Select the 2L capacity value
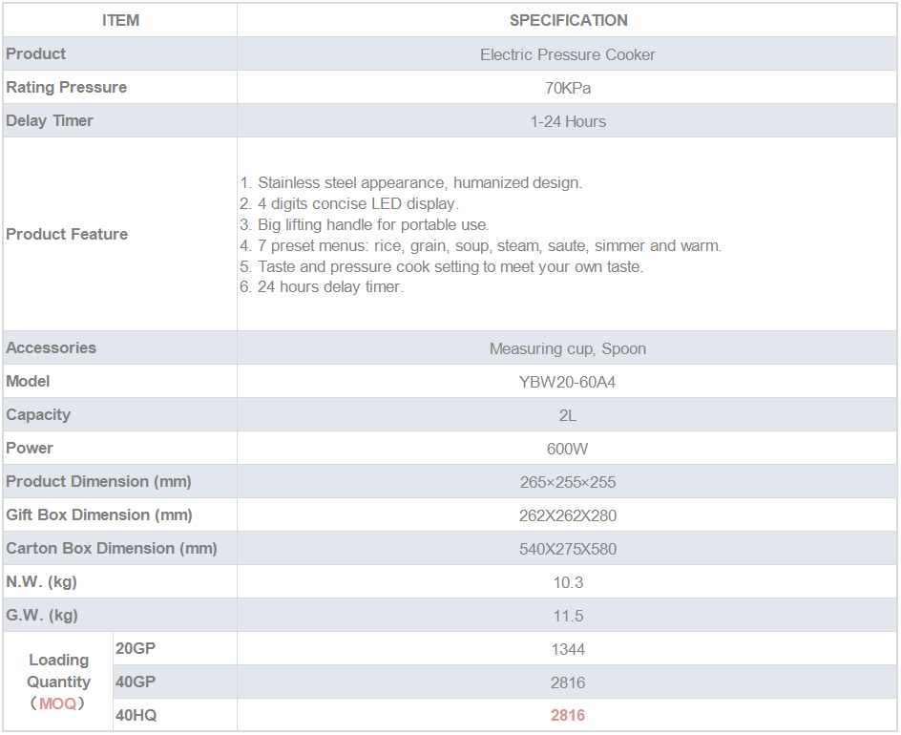901x735 pixels. pos(568,415)
